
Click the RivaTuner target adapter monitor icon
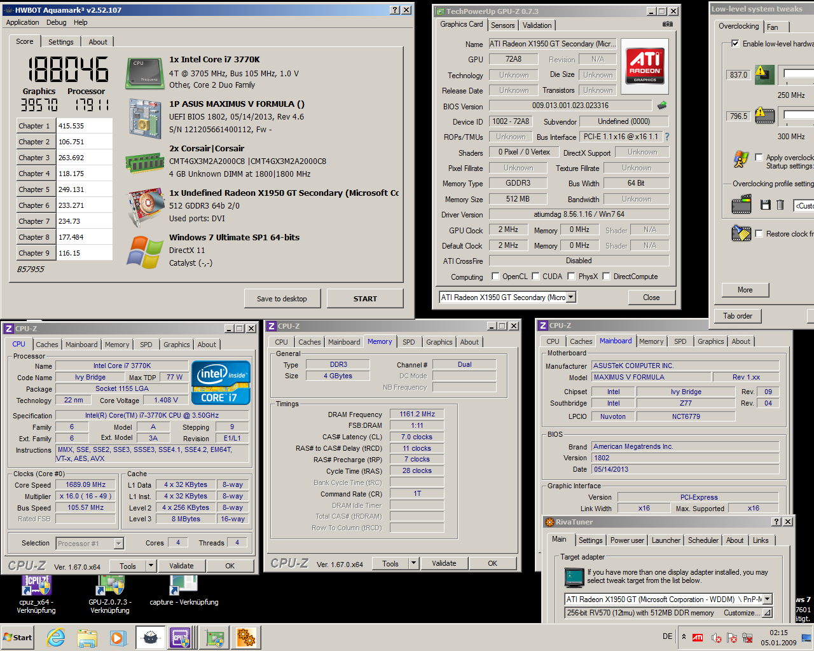574,577
